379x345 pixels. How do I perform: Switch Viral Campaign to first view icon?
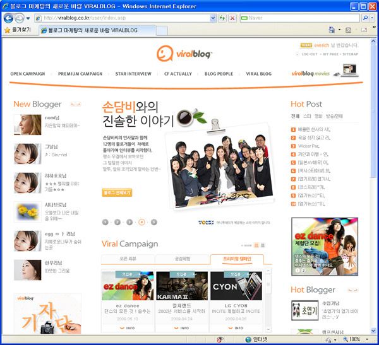[x=256, y=245]
